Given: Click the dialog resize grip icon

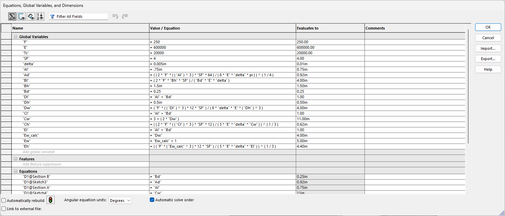Looking at the screenshot, I should (502, 213).
